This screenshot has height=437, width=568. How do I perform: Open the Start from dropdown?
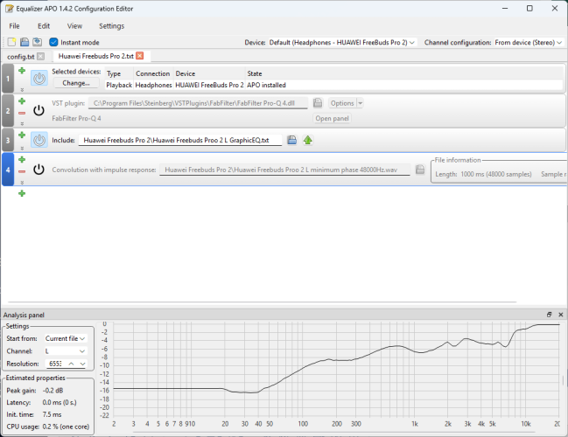pyautogui.click(x=66, y=338)
